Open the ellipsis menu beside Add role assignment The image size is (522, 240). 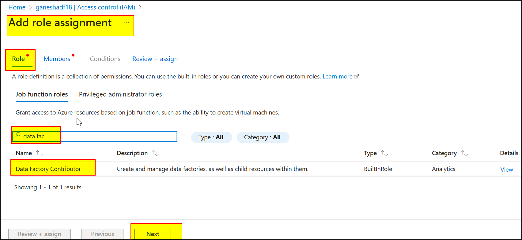tap(126, 23)
